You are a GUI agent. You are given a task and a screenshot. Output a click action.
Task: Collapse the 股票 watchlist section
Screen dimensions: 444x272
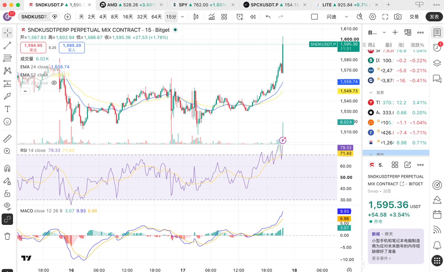[371, 93]
